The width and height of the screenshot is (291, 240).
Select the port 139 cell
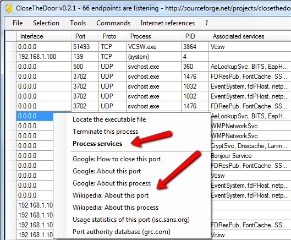pos(85,57)
